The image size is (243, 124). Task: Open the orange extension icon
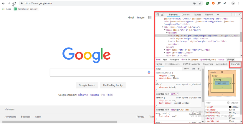[x=214, y=3]
